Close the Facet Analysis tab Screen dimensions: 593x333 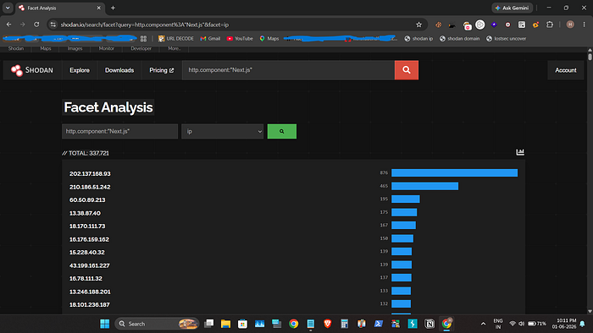point(99,8)
